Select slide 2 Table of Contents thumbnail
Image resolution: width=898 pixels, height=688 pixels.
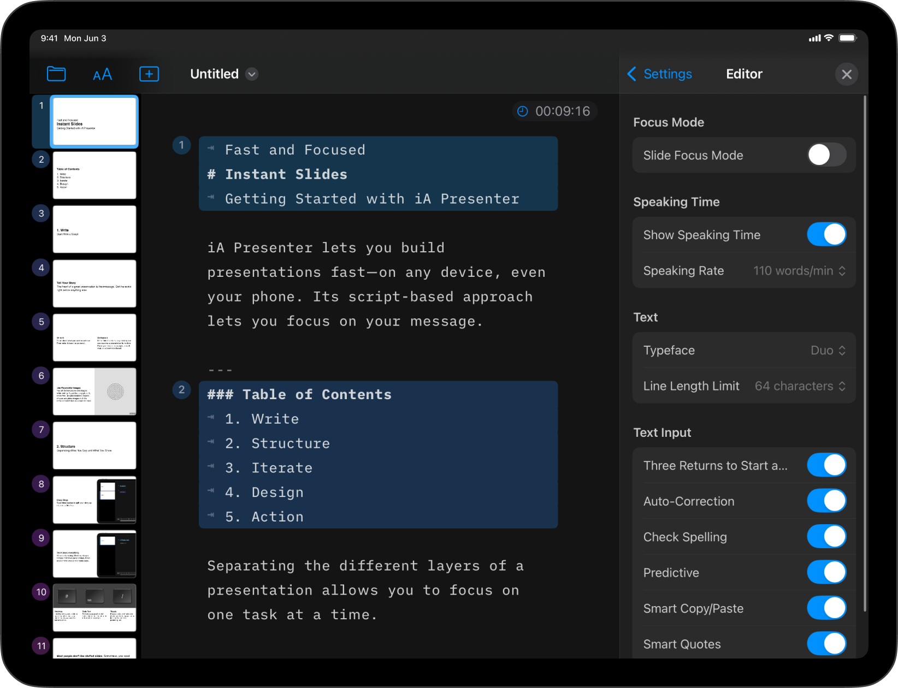[94, 175]
